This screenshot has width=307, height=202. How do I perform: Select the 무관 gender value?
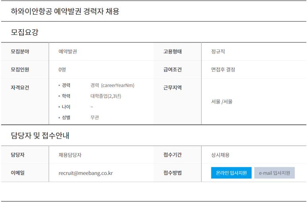tap(95, 118)
